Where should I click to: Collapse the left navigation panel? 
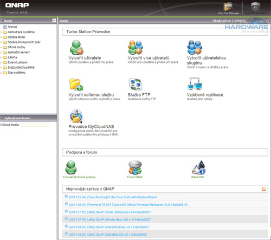(x=54, y=21)
